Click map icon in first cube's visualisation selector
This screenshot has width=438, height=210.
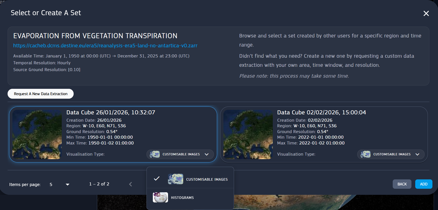coord(155,154)
